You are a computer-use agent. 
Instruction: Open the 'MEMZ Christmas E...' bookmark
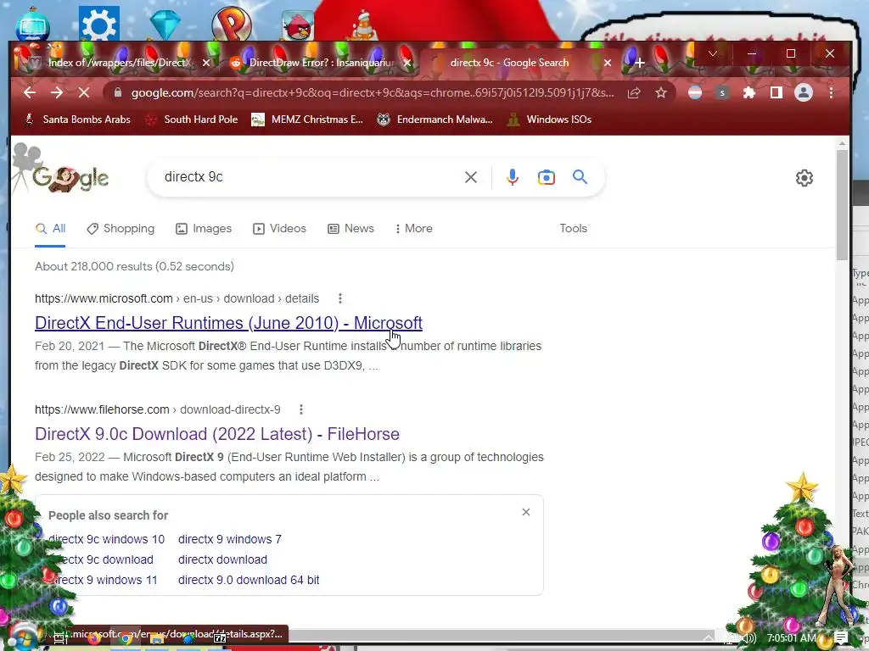[x=307, y=119]
